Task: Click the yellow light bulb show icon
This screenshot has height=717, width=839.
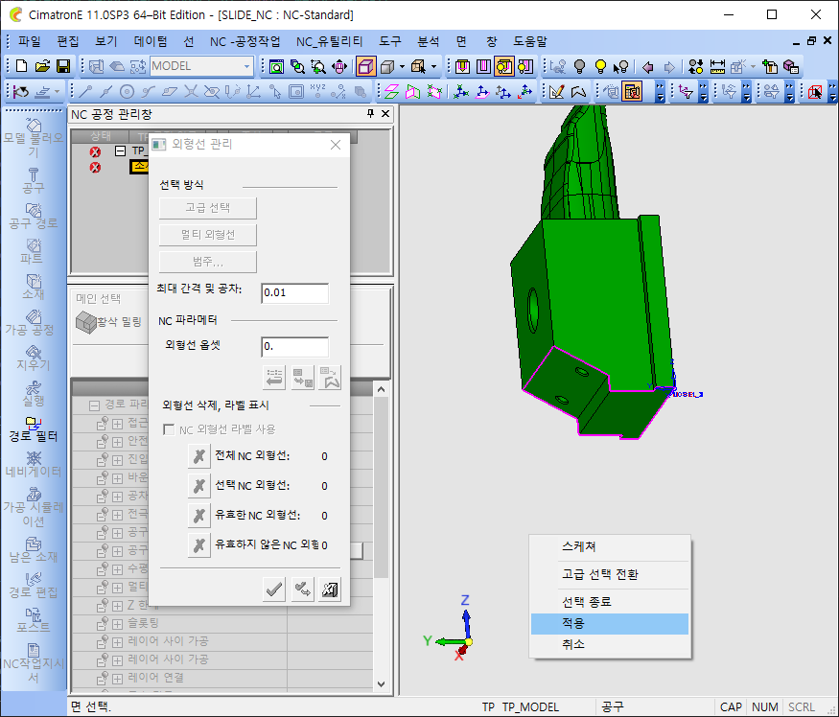Action: pyautogui.click(x=600, y=66)
